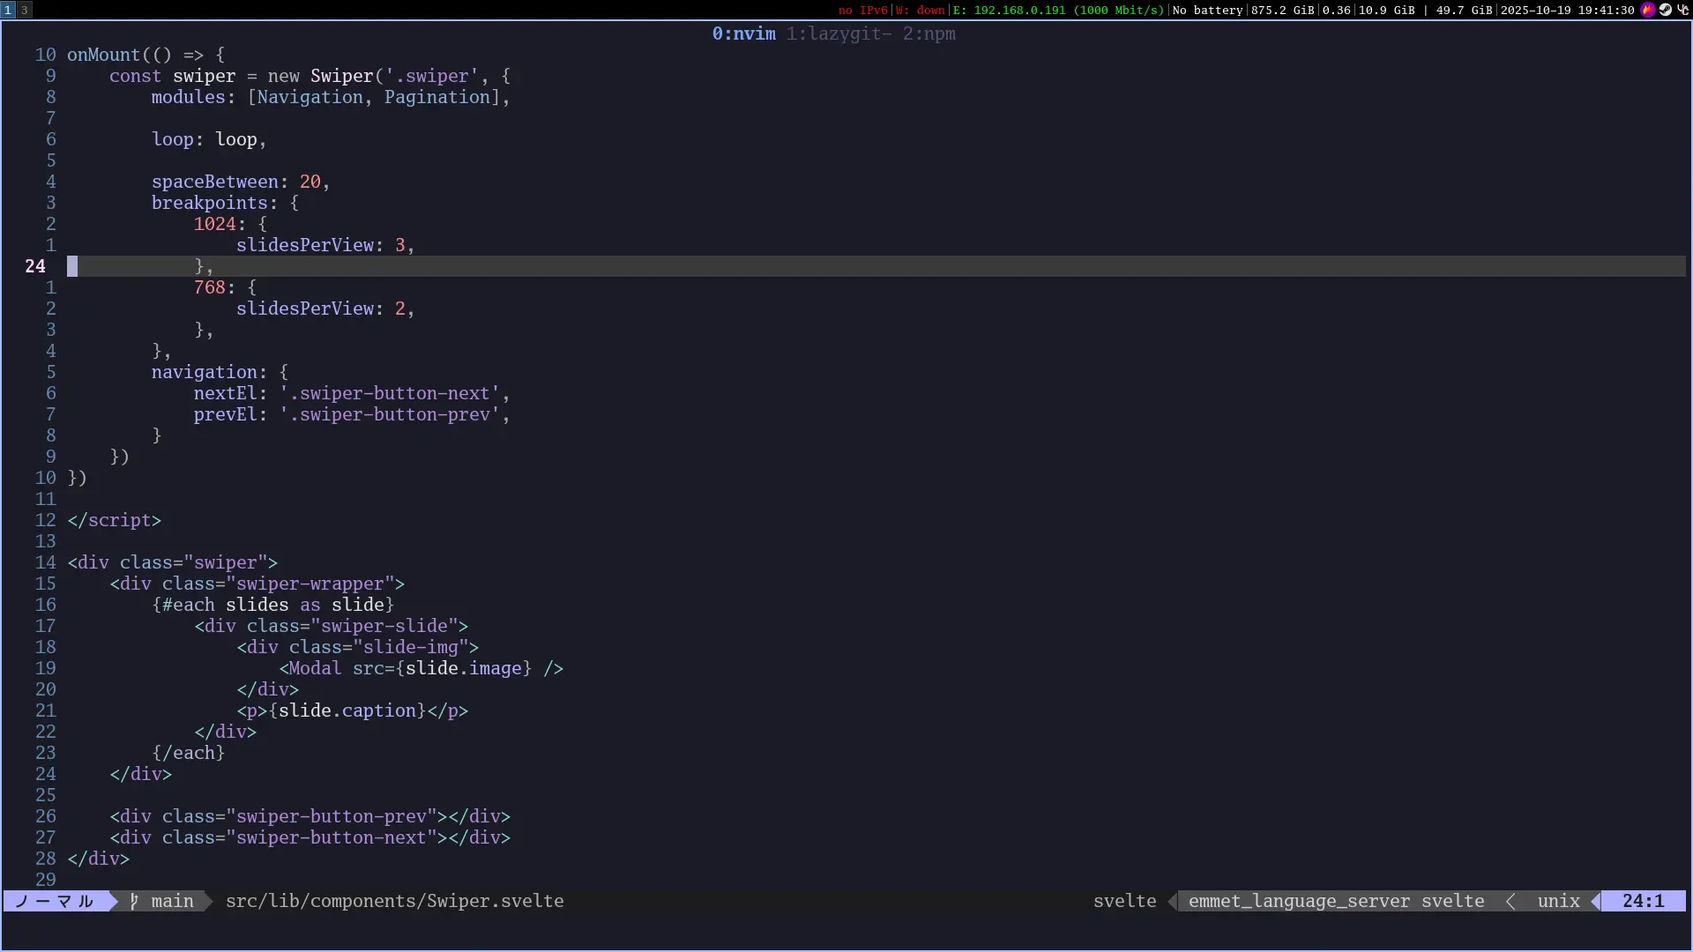Click the svelte filetype label in statusline
The image size is (1693, 952).
click(x=1124, y=901)
